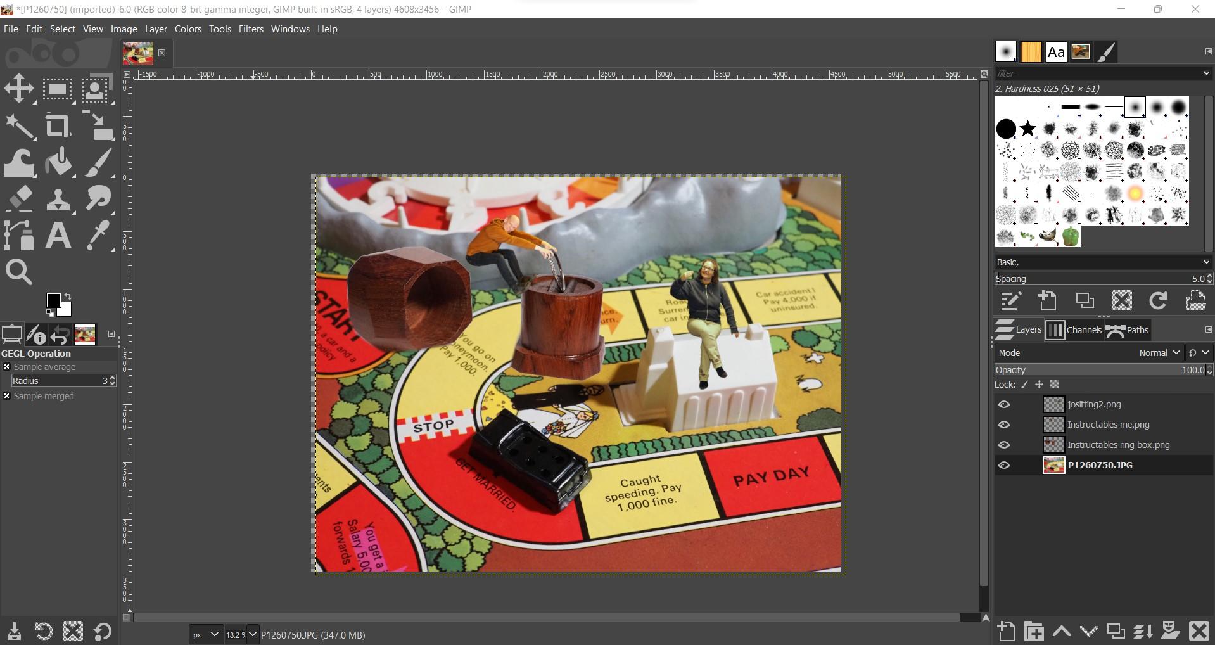Open the Fonts tab marked Aa
Image resolution: width=1215 pixels, height=645 pixels.
click(1056, 52)
